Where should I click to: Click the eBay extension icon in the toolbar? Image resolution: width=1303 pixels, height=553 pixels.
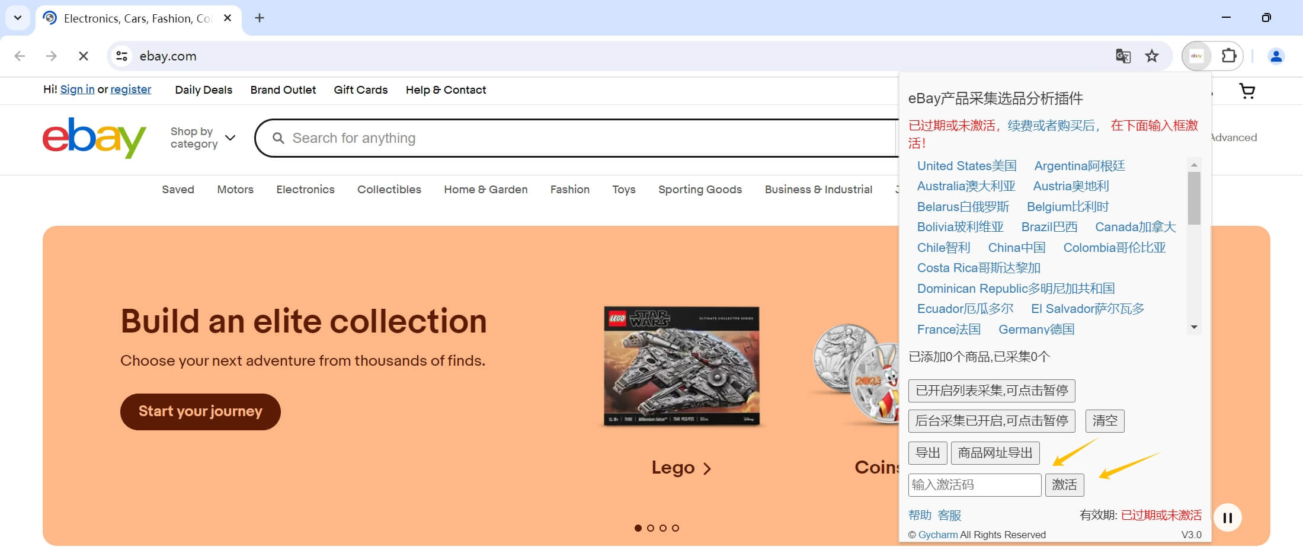tap(1196, 56)
